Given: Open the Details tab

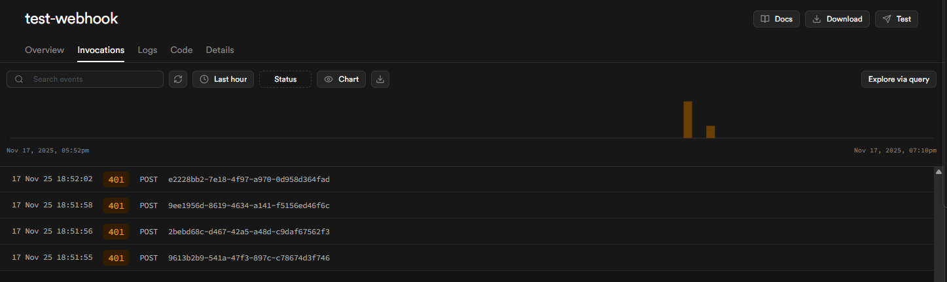Looking at the screenshot, I should (x=220, y=50).
